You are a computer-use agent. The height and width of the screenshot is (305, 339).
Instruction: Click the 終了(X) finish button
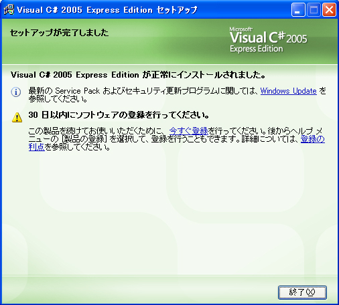(302, 292)
